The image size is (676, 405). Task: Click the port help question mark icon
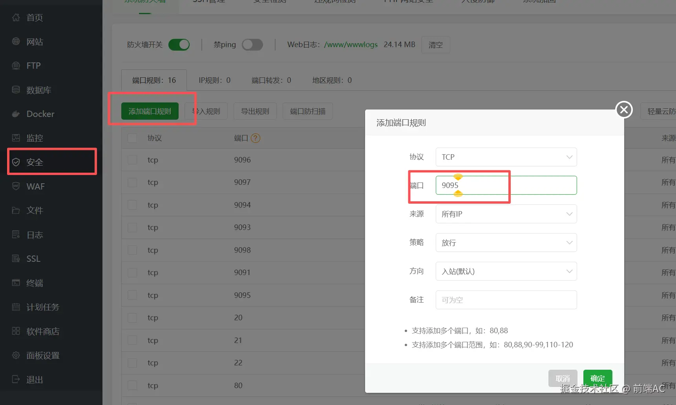pyautogui.click(x=256, y=138)
